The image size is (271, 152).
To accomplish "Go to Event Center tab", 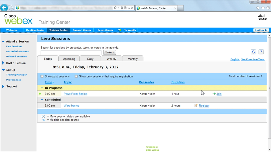I will pyautogui.click(x=105, y=30).
